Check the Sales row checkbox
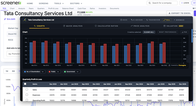This screenshot has height=106, width=196. point(27,89)
